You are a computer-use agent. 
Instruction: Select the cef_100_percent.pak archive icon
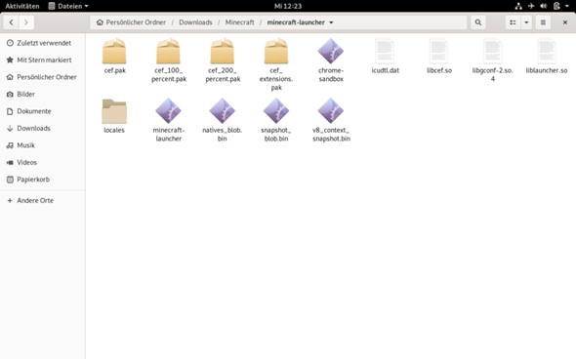(x=168, y=51)
